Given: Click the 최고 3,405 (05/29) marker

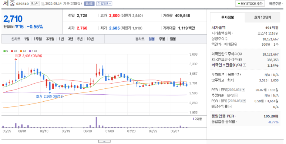Looking at the screenshot, I should [28, 56].
